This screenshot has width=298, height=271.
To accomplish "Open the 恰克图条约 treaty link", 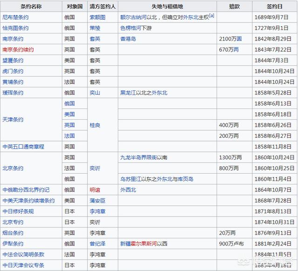I will pyautogui.click(x=15, y=28).
